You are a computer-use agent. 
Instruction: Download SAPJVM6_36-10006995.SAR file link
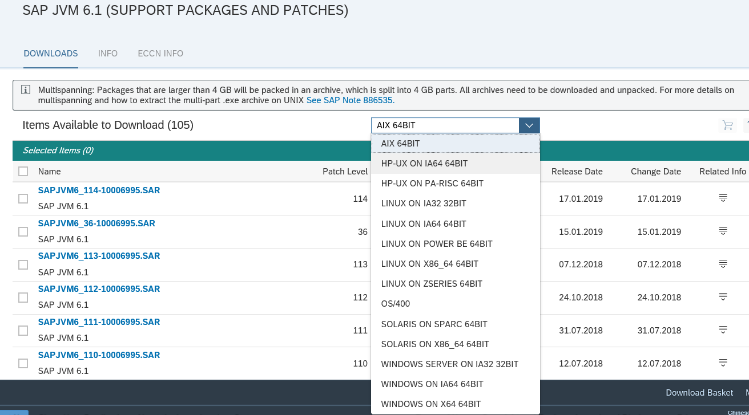(x=96, y=223)
